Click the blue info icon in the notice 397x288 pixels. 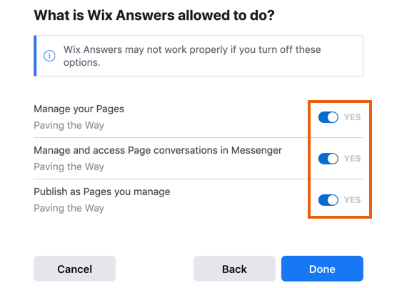click(x=49, y=56)
